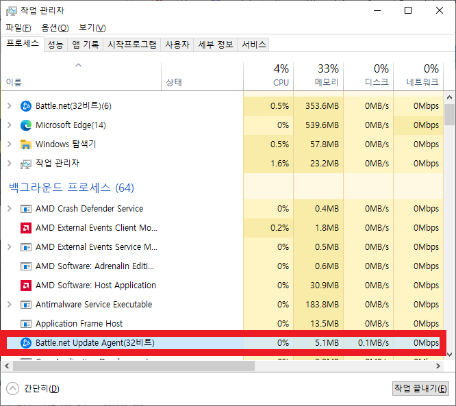456x406 pixels.
Task: Click the horizontal scrollbar thumb
Action: coord(134,366)
